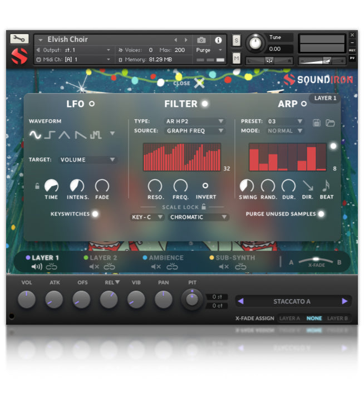Assign X-Fade to Layer A
364x401 pixels.
[x=289, y=319]
